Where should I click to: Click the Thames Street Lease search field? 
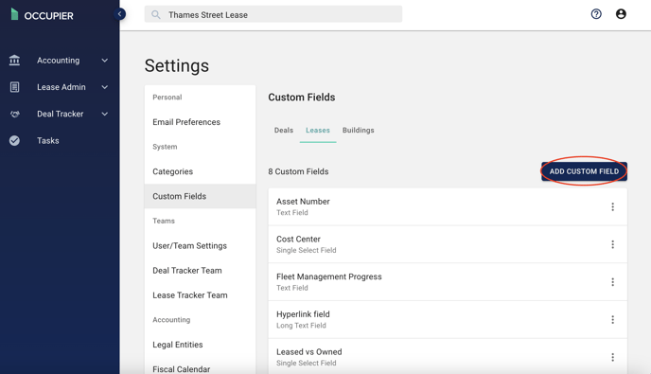[x=273, y=14]
